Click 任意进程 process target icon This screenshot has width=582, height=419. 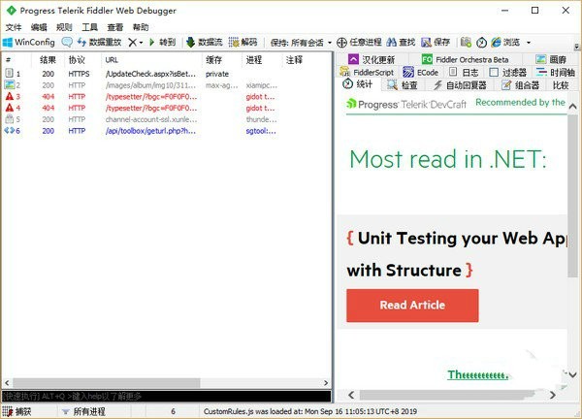coord(359,43)
